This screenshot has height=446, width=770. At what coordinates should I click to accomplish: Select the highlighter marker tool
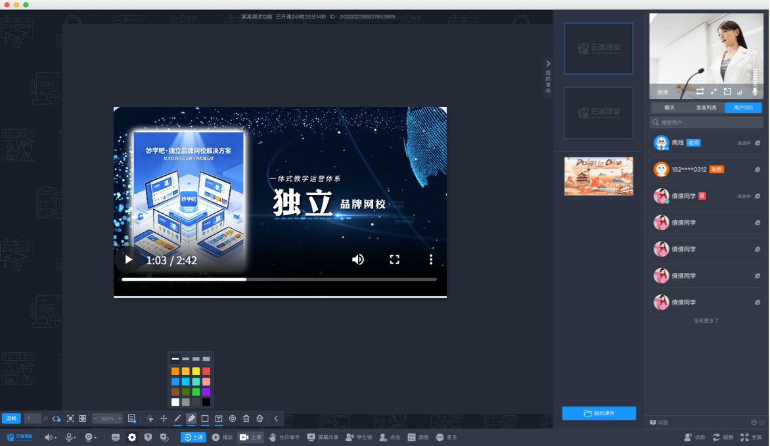tap(191, 418)
